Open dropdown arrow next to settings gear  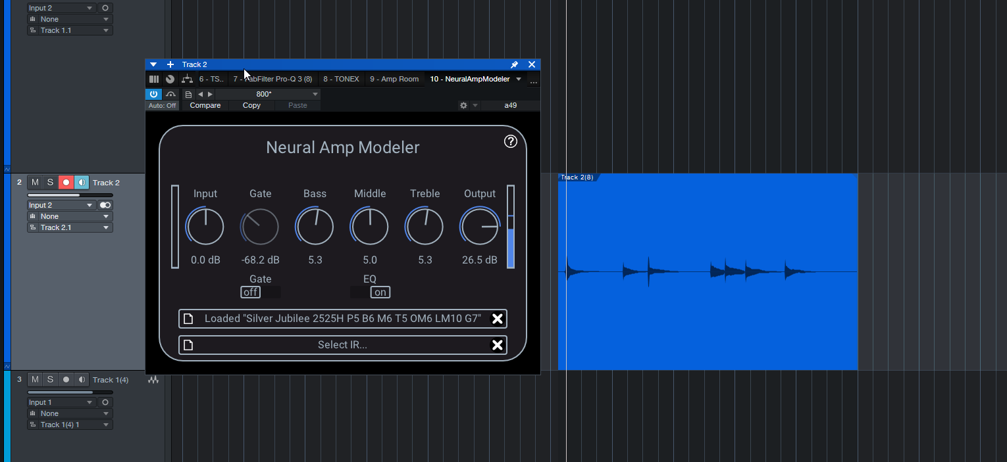click(475, 105)
